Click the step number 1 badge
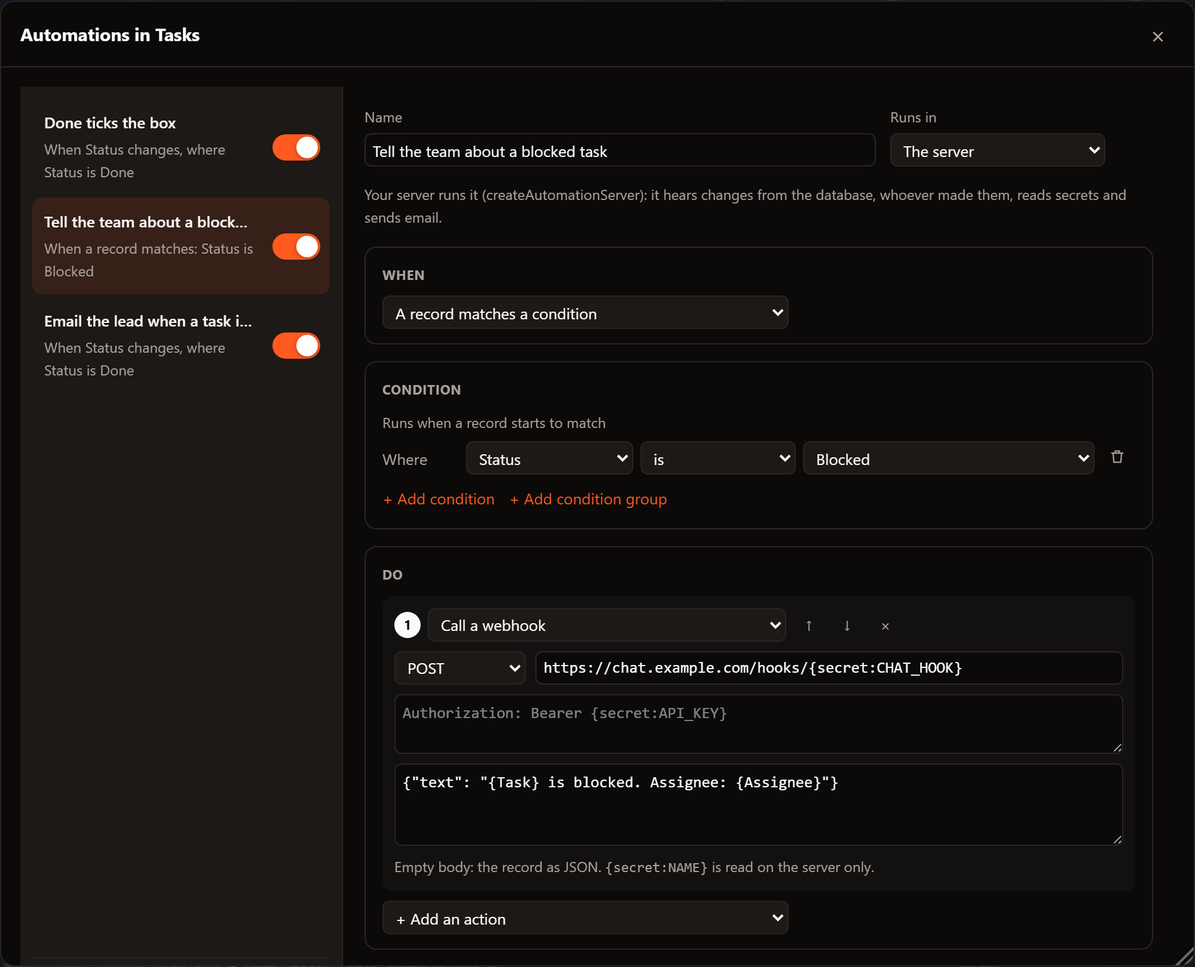 (x=407, y=626)
